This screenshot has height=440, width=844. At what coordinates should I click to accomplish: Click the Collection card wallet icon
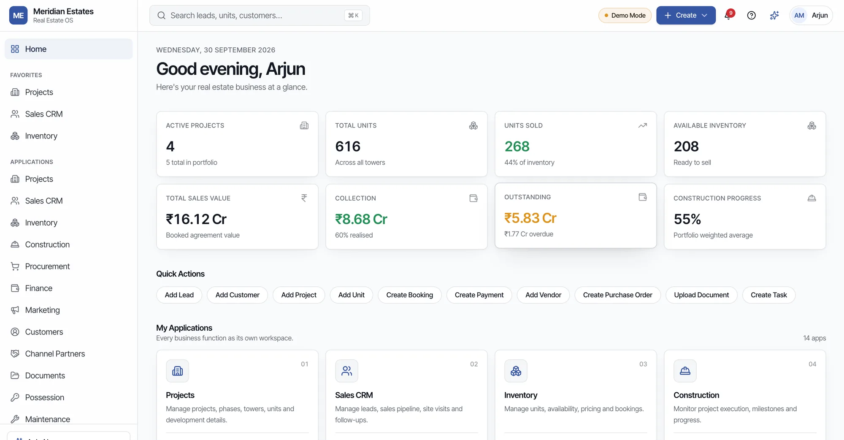click(x=473, y=198)
